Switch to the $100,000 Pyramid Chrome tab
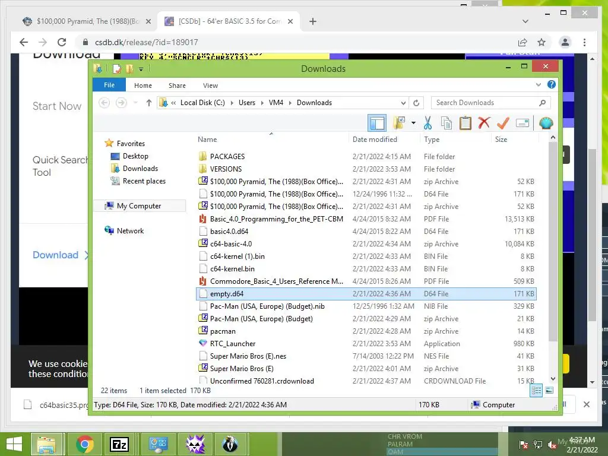Screen dimensions: 608x456 click(x=87, y=21)
